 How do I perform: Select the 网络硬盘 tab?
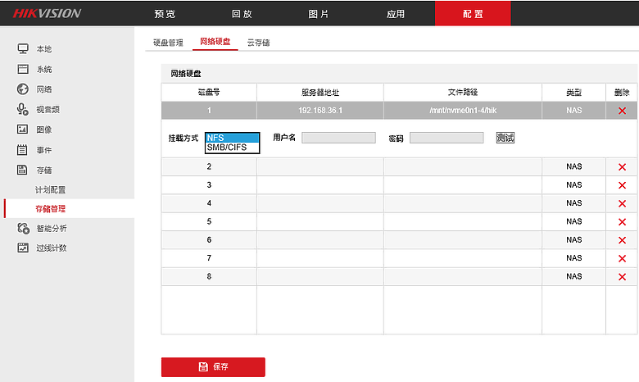click(x=215, y=42)
